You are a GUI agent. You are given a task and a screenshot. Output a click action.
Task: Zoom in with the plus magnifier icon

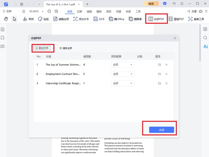pyautogui.click(x=56, y=11)
